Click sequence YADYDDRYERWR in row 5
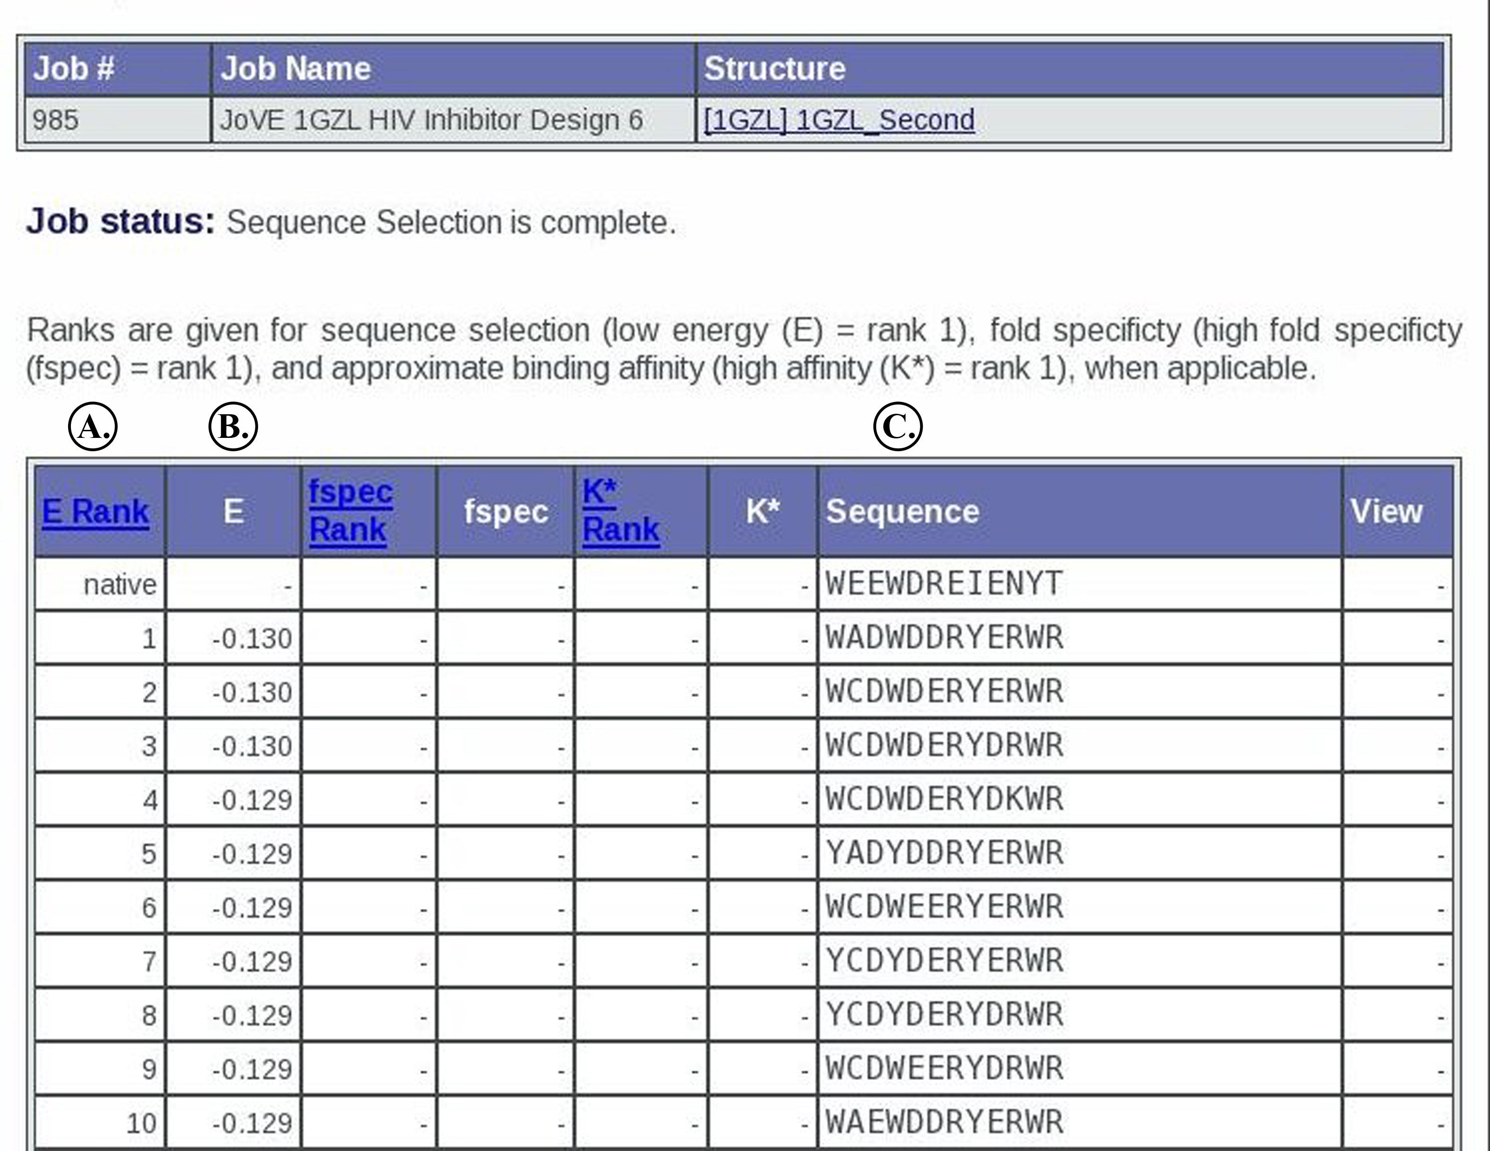This screenshot has width=1490, height=1151. pos(943,854)
